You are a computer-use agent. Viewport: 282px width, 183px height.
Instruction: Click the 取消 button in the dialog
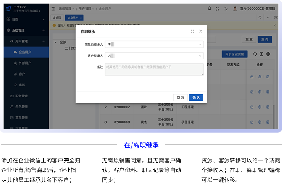pyautogui.click(x=180, y=97)
